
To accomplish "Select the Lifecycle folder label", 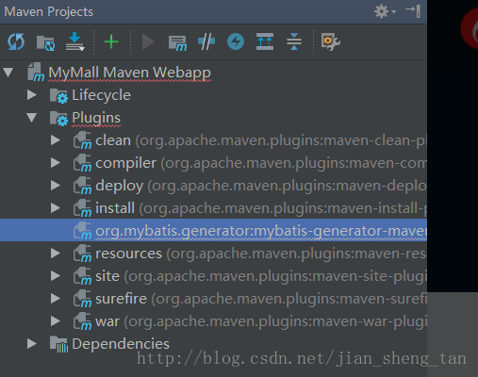I will (101, 95).
